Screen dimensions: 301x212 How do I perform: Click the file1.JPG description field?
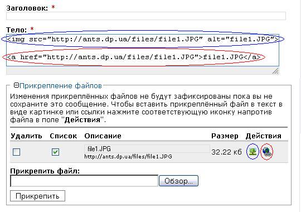(x=147, y=149)
